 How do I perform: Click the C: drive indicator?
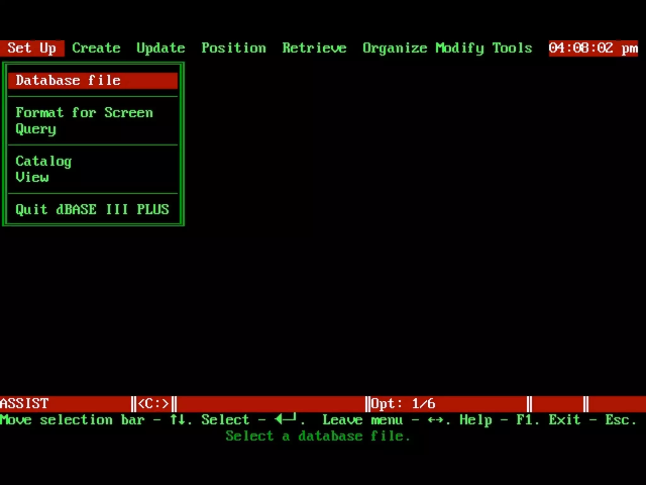pos(154,404)
